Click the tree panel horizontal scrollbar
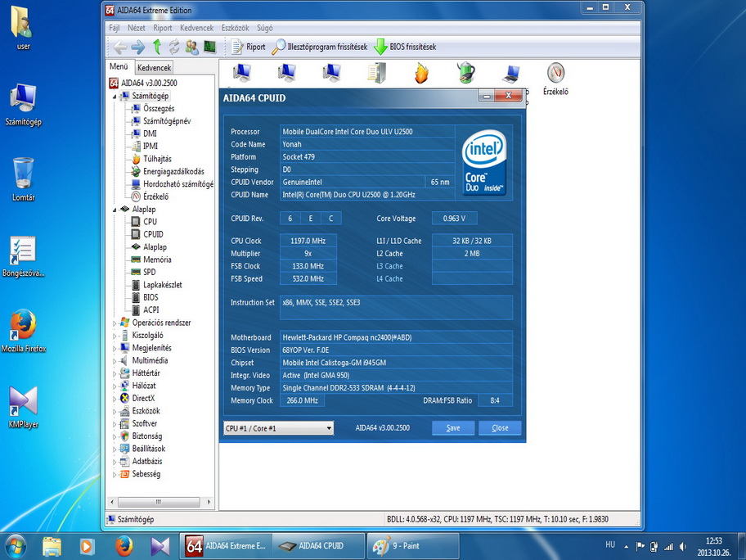Screen dimensions: 746x560 (x=159, y=502)
